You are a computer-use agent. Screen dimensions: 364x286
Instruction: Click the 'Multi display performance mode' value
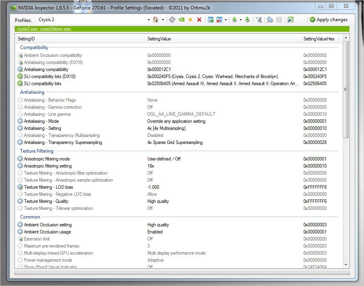click(x=176, y=253)
